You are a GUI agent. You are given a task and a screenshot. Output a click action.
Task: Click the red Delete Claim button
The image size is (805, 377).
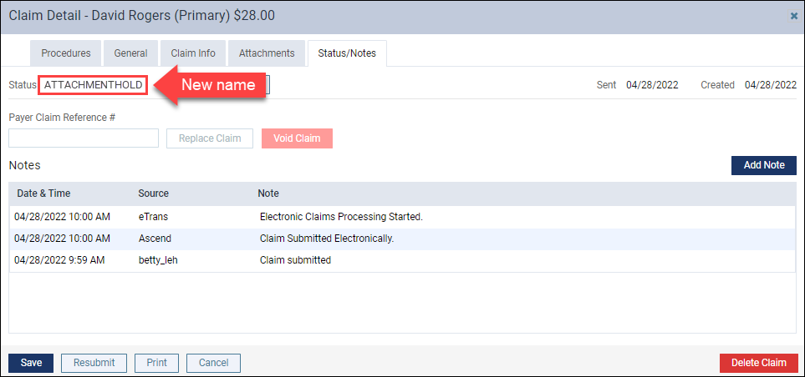point(759,363)
